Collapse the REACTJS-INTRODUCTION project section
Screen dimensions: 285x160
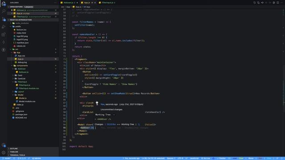[33, 20]
